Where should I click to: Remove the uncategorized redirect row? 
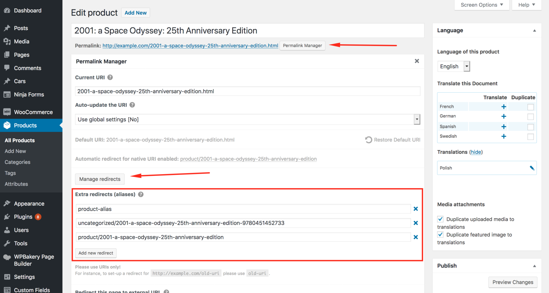click(x=416, y=223)
